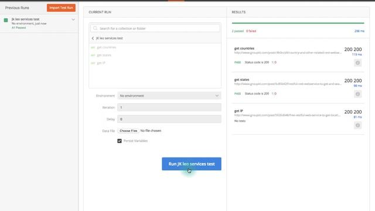Select the green status square of previous run
Viewport: 375px width, 211px height.
[6, 20]
